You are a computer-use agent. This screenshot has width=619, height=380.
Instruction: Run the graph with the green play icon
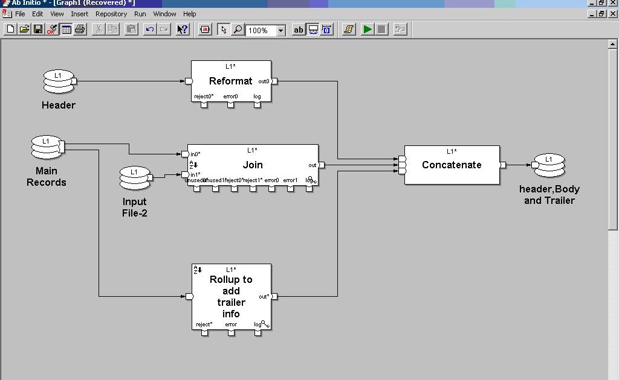[x=366, y=28]
